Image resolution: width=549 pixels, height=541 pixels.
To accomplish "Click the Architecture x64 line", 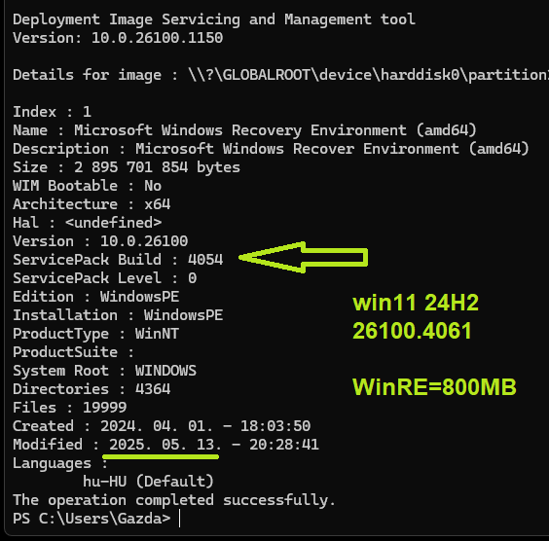I will 91,204.
